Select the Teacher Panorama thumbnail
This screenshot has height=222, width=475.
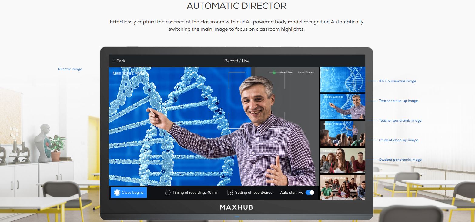343,133
